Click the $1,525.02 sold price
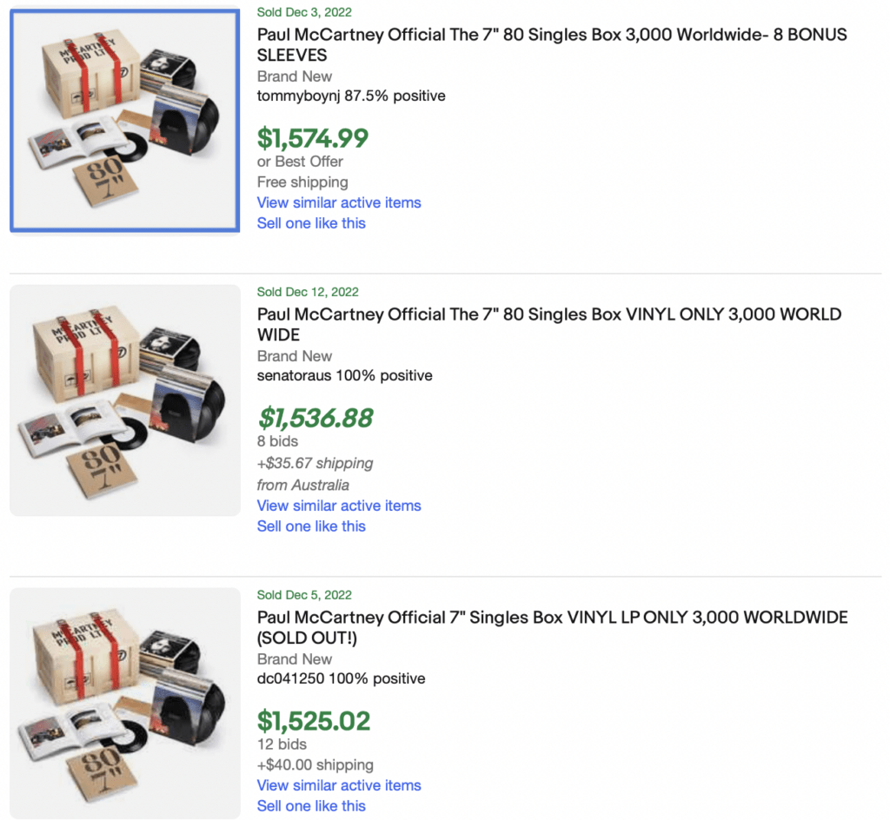 (x=314, y=721)
